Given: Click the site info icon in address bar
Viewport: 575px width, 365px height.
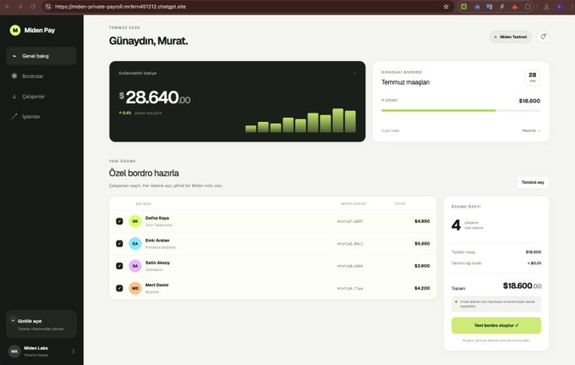Looking at the screenshot, I should (x=48, y=7).
